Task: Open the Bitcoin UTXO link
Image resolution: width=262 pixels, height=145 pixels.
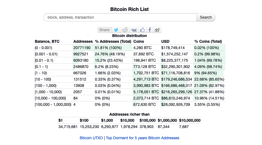Action: tap(91, 138)
